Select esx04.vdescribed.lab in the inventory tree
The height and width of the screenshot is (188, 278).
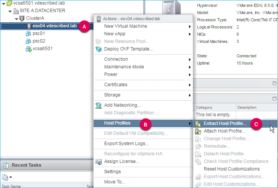[55, 26]
